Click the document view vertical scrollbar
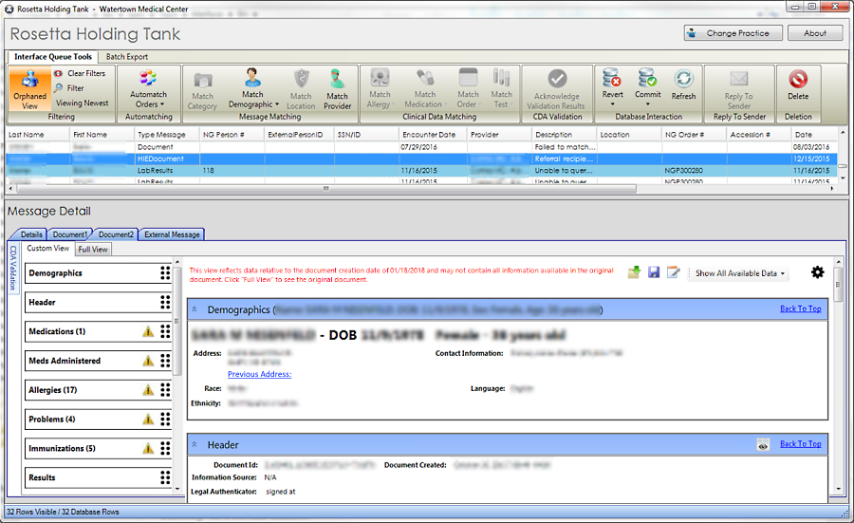The width and height of the screenshot is (854, 523). [838, 286]
